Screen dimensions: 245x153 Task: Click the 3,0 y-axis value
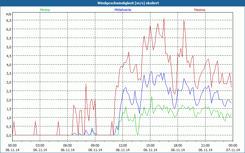point(9,82)
